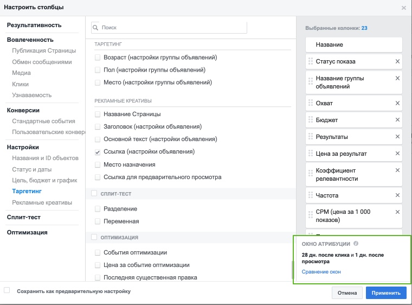Go to Узнаваемость subsection
Viewport: 412px width, 305px height.
32,95
